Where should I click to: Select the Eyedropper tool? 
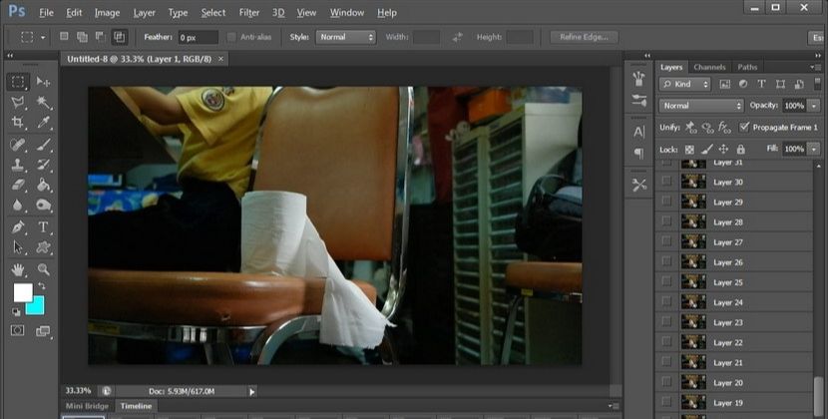pos(43,123)
